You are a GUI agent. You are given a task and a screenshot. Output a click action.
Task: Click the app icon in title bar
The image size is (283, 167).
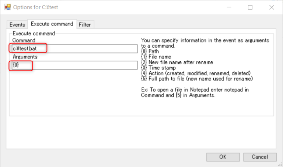7,7
